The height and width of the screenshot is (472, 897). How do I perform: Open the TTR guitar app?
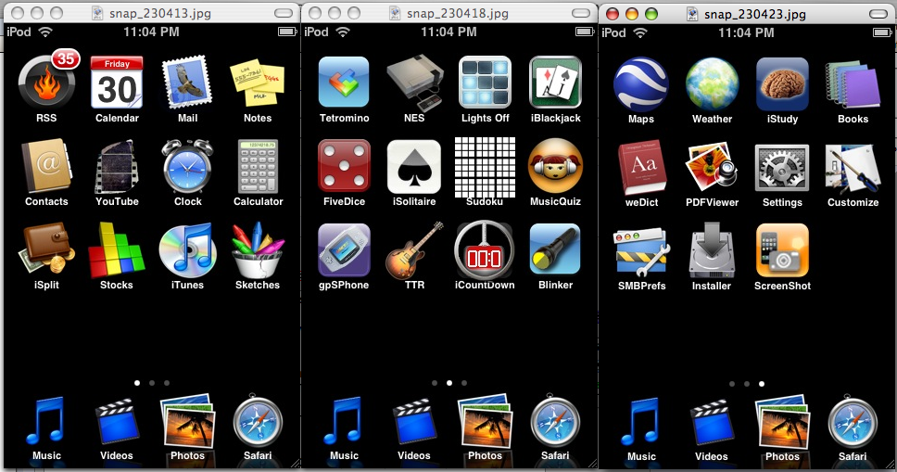[415, 250]
